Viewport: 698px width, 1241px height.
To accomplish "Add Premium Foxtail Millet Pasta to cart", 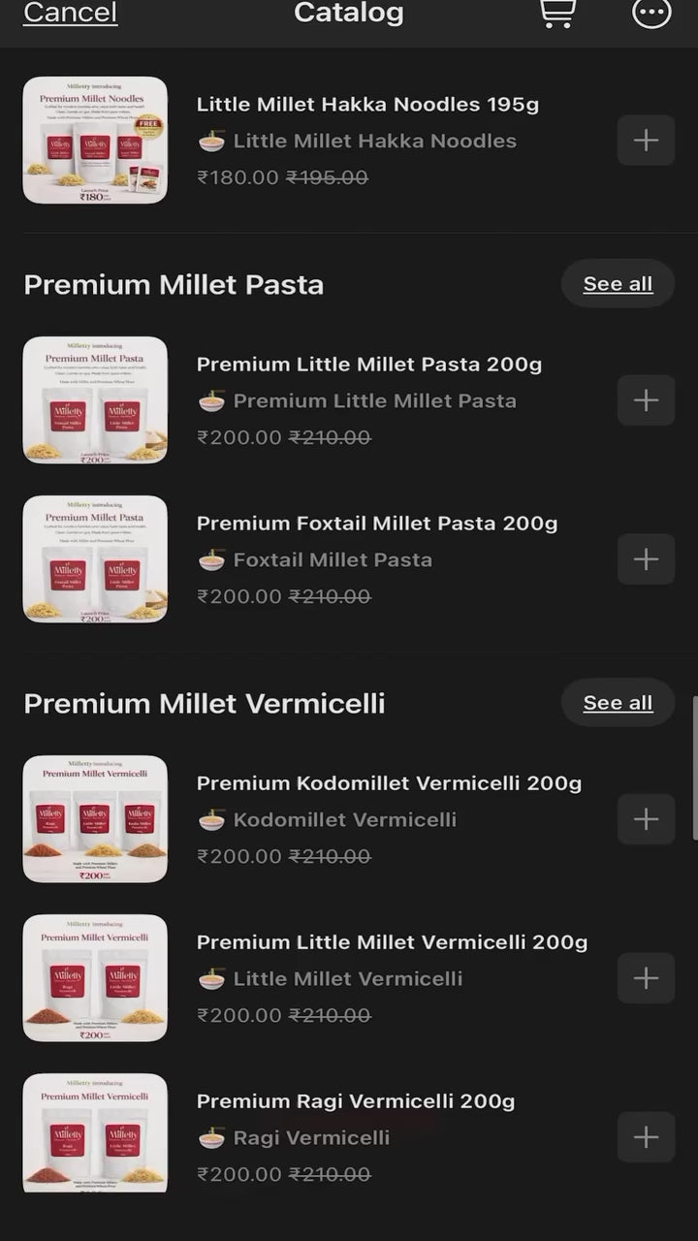I will point(646,559).
